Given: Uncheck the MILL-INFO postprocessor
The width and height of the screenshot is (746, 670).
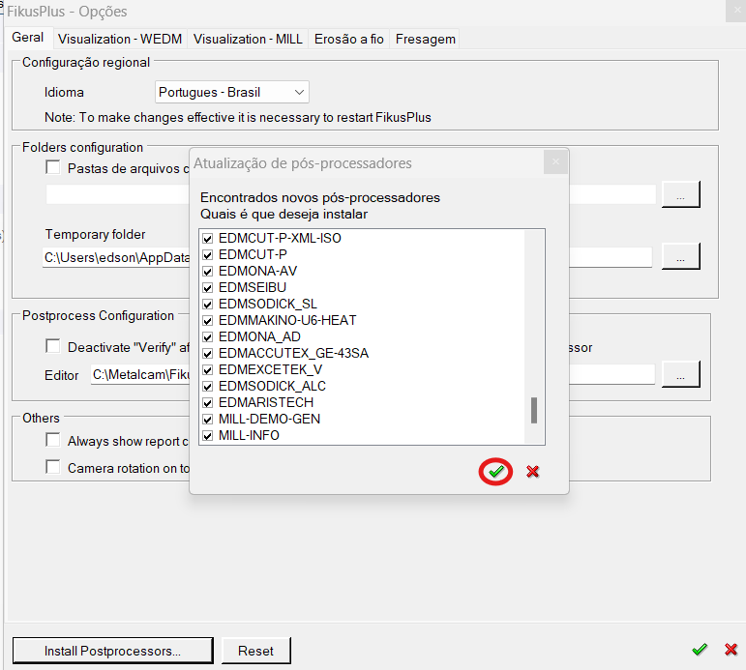Looking at the screenshot, I should click(207, 435).
